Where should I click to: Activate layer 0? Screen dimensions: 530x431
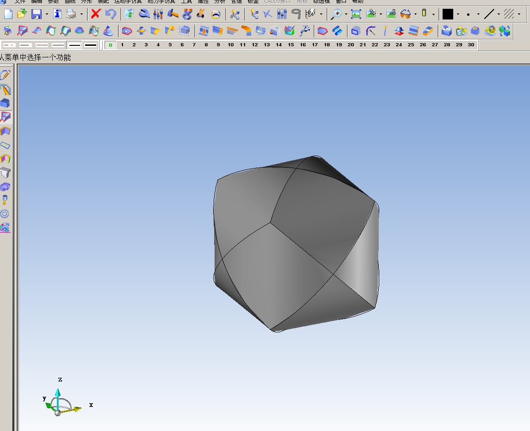(x=111, y=45)
